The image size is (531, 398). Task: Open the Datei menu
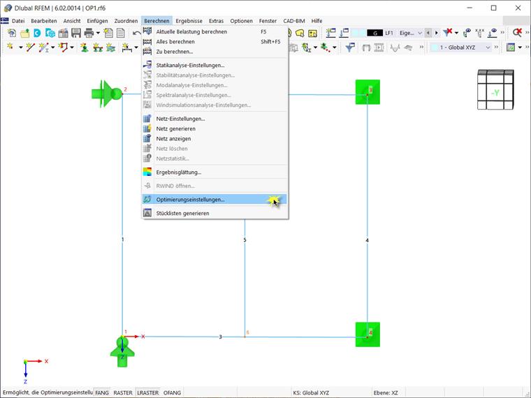pyautogui.click(x=18, y=21)
